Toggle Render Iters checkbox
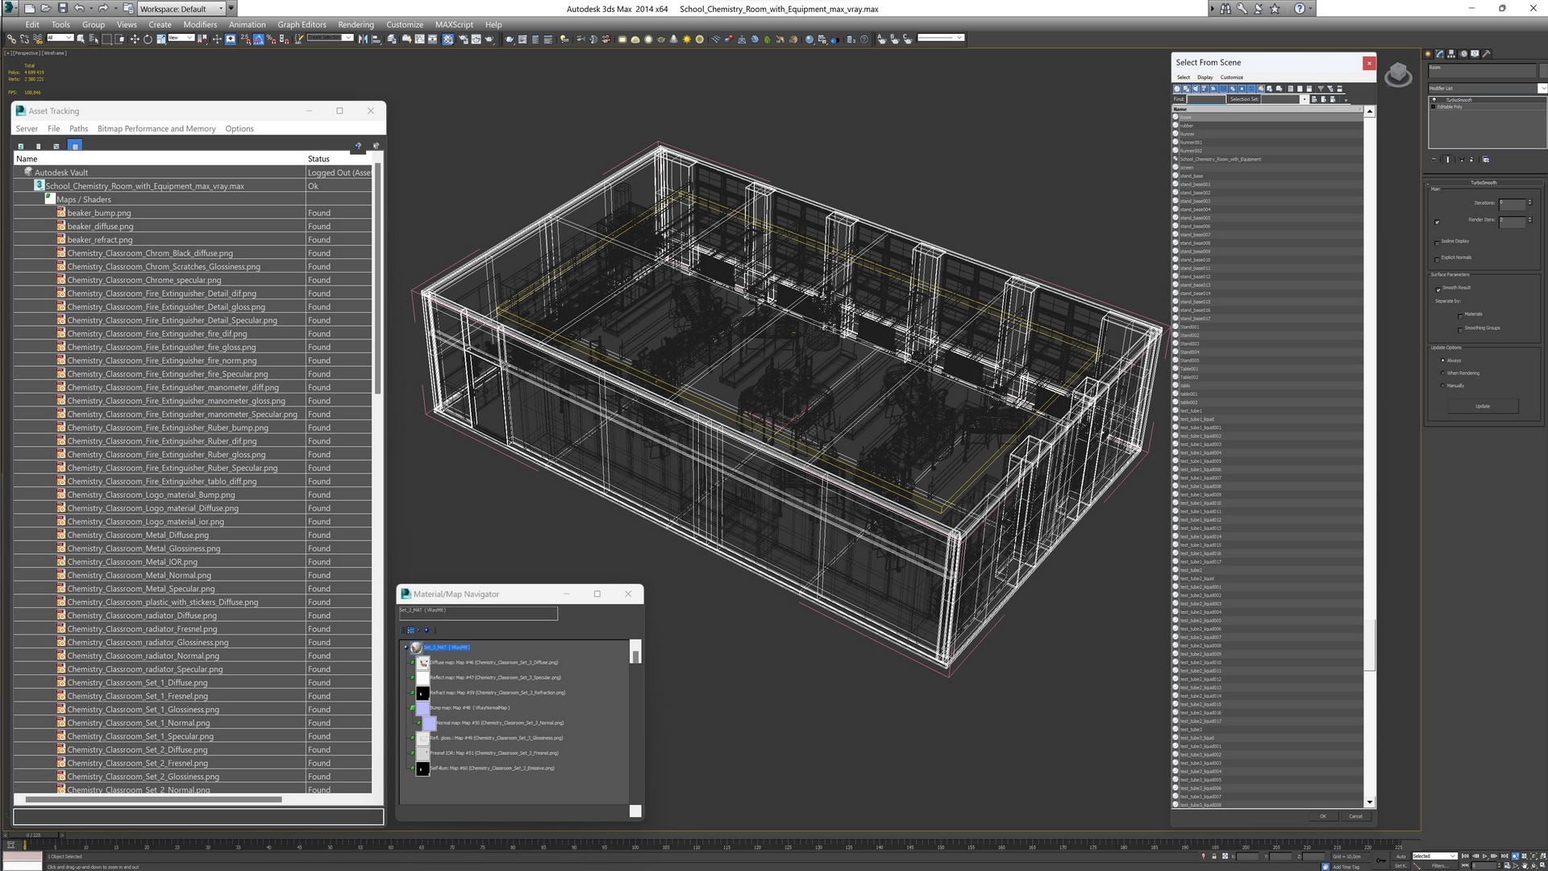Screen dimensions: 1548x871 [1437, 222]
